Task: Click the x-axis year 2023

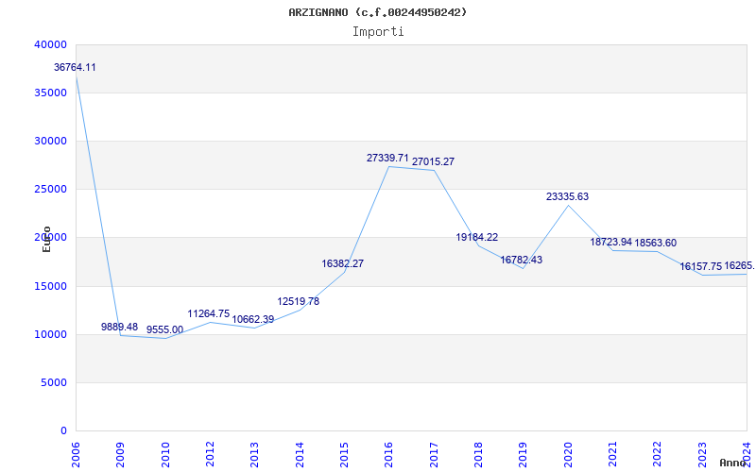Action: click(x=702, y=455)
